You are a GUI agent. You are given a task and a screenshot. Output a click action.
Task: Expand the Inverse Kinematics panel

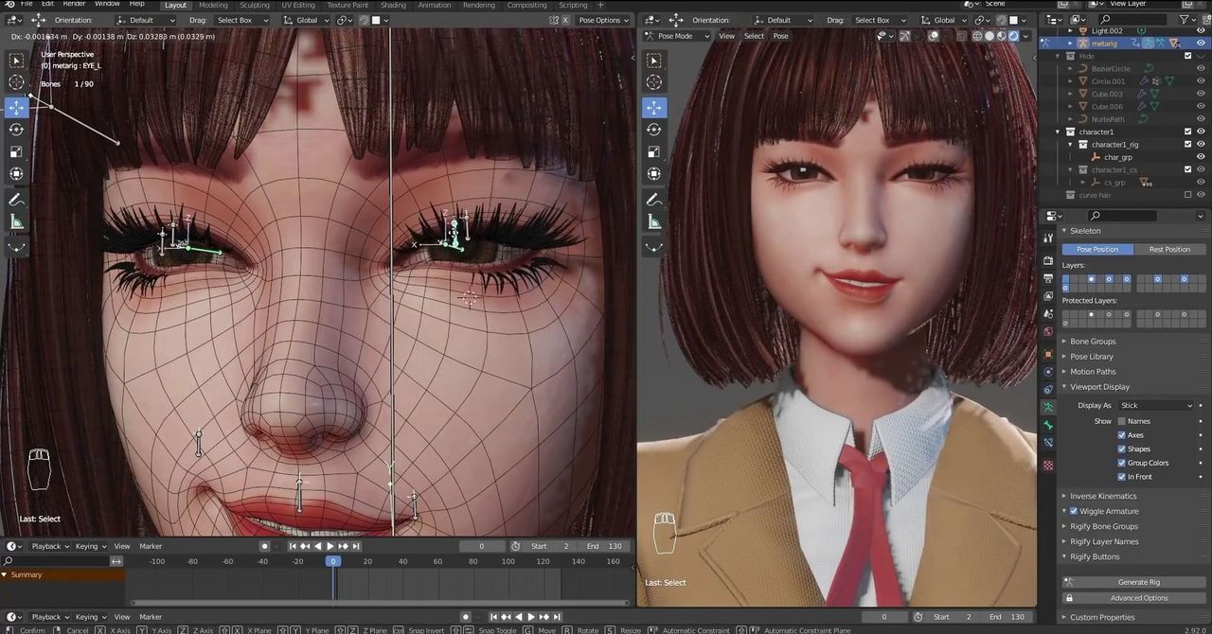(1103, 496)
